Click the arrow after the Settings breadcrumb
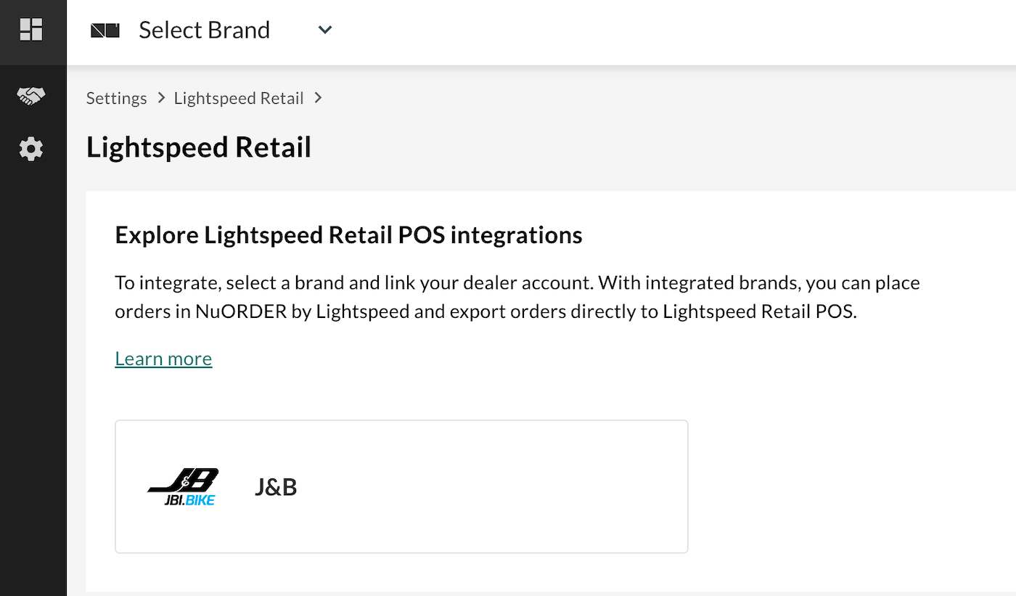This screenshot has height=596, width=1016. (x=160, y=98)
